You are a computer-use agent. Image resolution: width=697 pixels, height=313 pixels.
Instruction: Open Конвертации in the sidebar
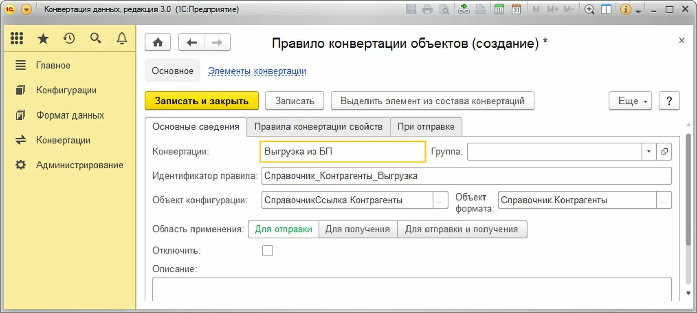[63, 140]
